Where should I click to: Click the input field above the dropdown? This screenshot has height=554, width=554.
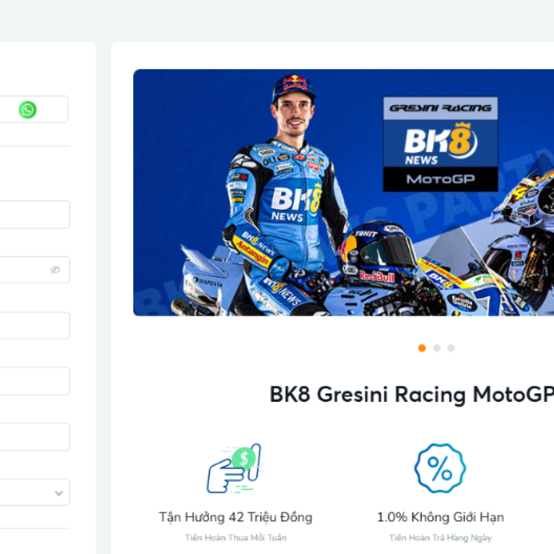[x=35, y=437]
